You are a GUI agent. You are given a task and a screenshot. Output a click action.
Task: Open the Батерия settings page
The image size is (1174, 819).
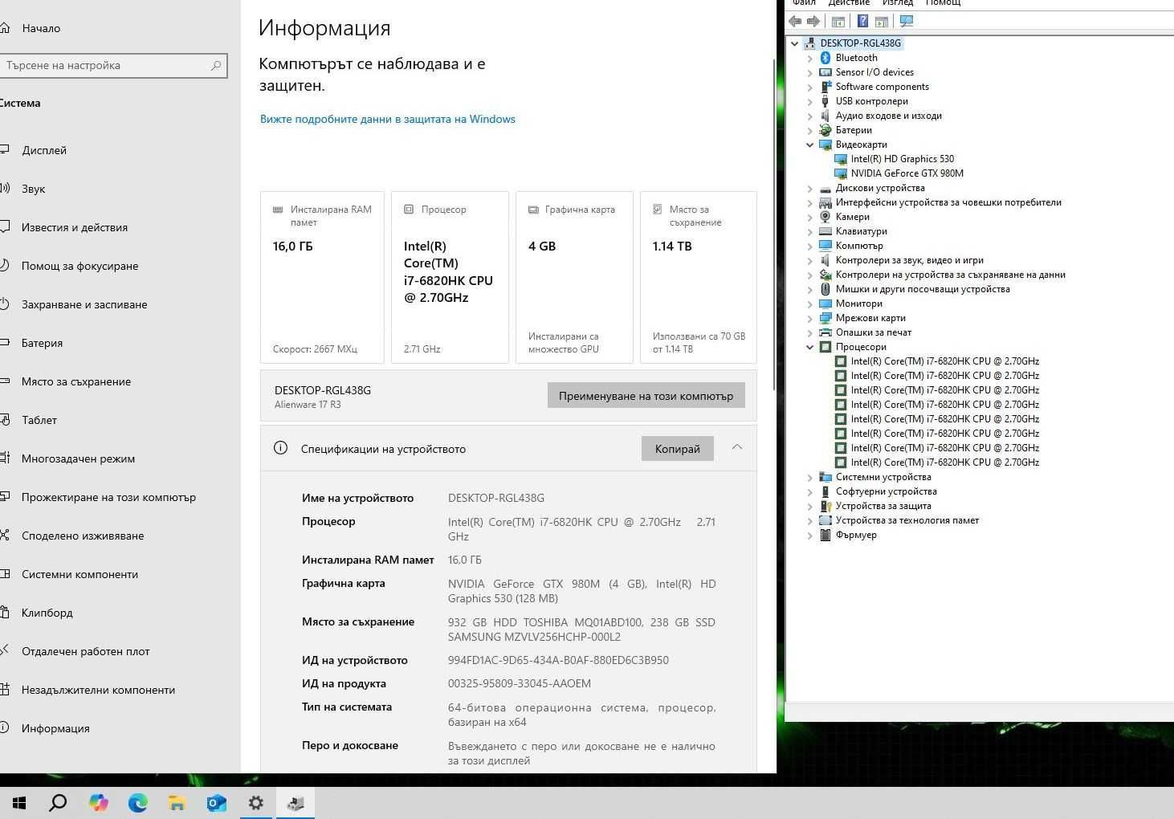(x=42, y=343)
